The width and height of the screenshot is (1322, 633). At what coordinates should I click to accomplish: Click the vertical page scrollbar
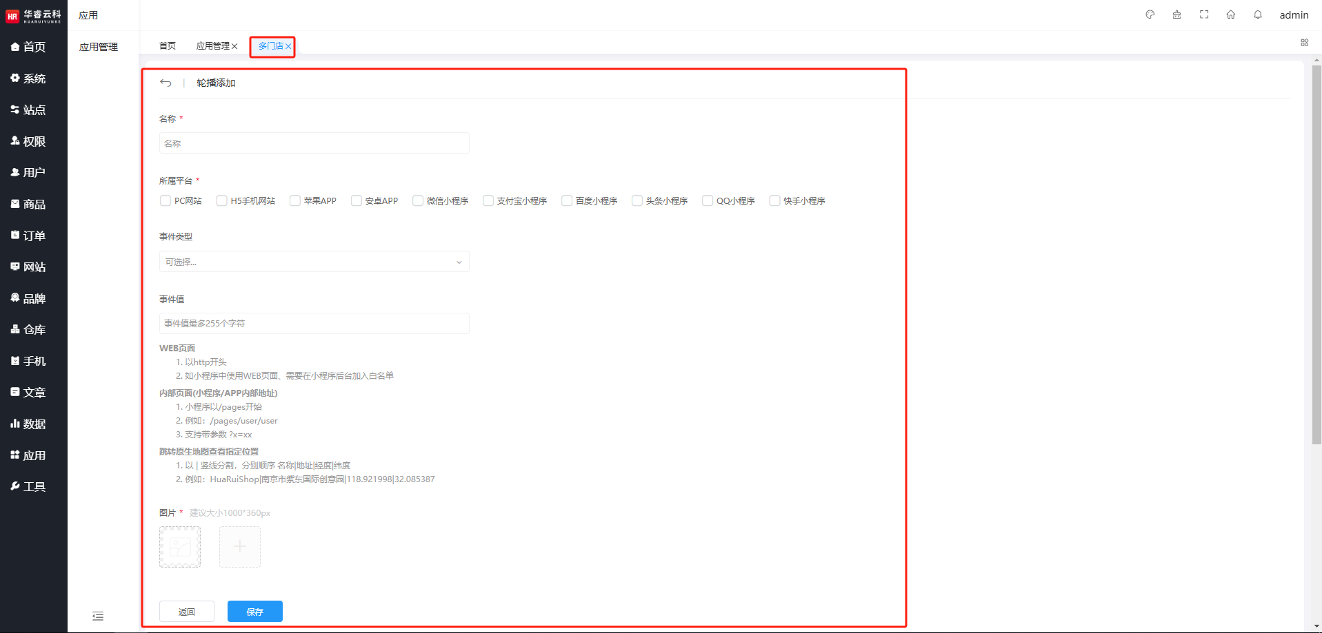pyautogui.click(x=1316, y=255)
